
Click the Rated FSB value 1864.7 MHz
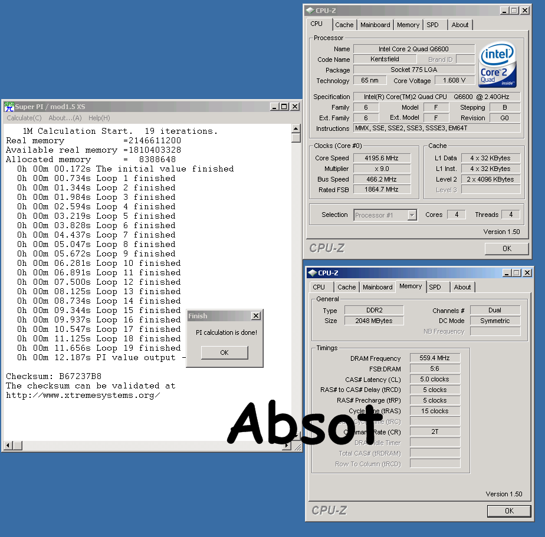point(382,189)
